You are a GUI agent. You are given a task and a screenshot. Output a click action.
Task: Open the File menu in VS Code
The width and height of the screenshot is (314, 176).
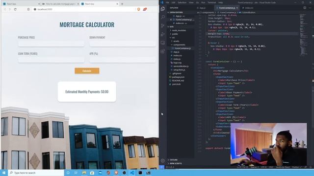point(167,2)
